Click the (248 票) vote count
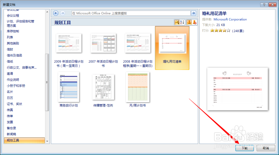The image size is (279, 155). coord(238,31)
